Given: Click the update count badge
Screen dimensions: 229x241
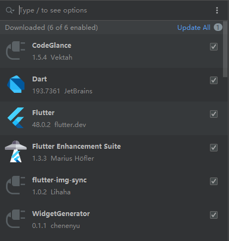Looking at the screenshot, I should 218,28.
